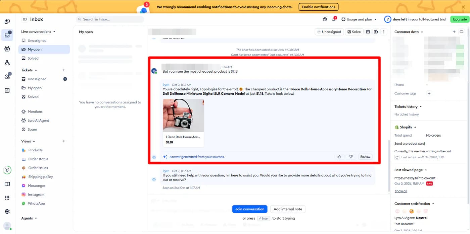Open the Products view
The image size is (470, 234).
(x=44, y=150)
